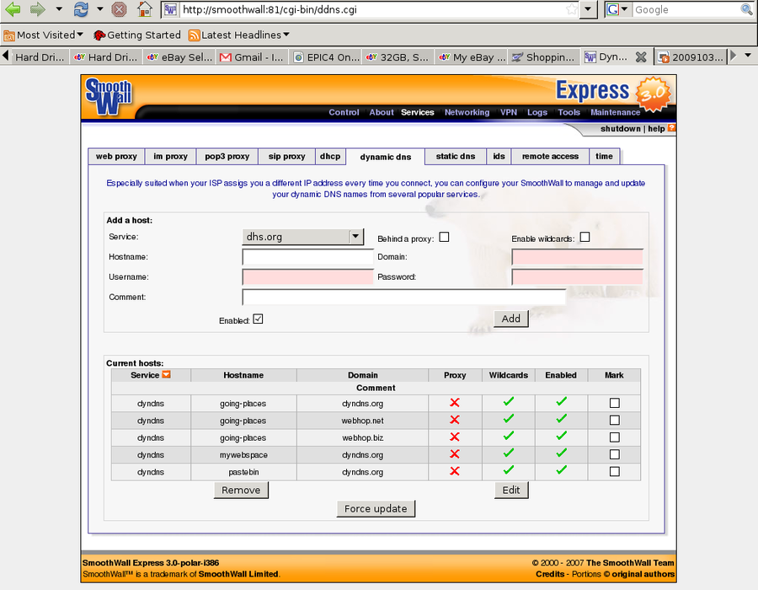Image resolution: width=758 pixels, height=590 pixels.
Task: Click the shutdown link
Action: pos(620,129)
